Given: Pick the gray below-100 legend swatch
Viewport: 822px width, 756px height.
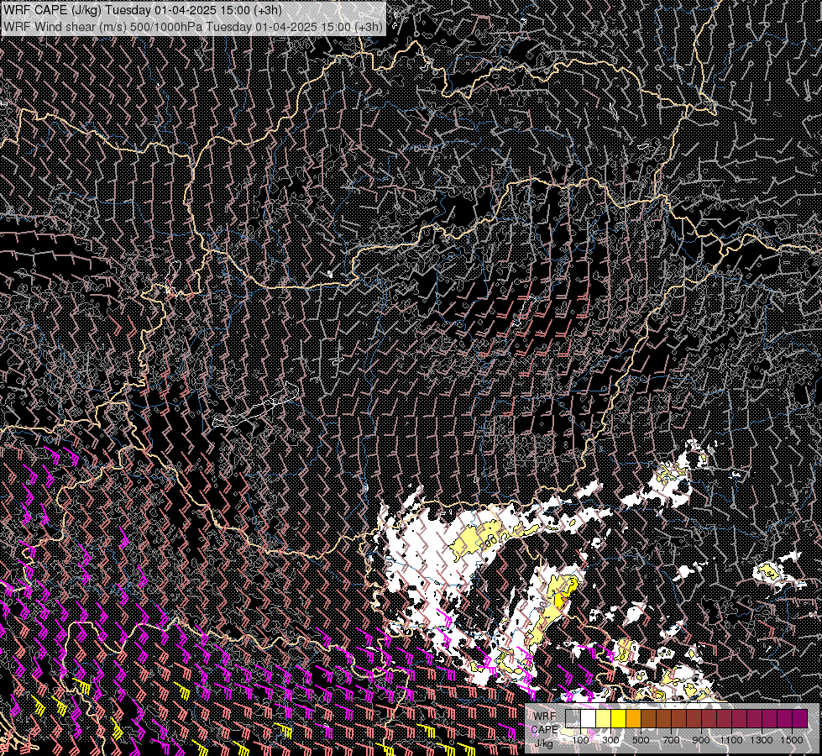Looking at the screenshot, I should point(573,718).
